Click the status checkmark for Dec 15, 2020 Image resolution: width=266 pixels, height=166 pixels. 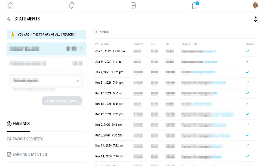(248, 103)
